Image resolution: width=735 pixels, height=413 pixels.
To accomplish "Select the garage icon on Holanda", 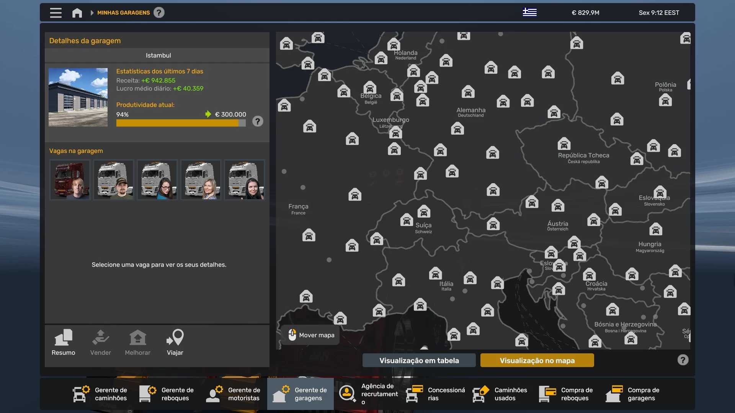I will 393,44.
